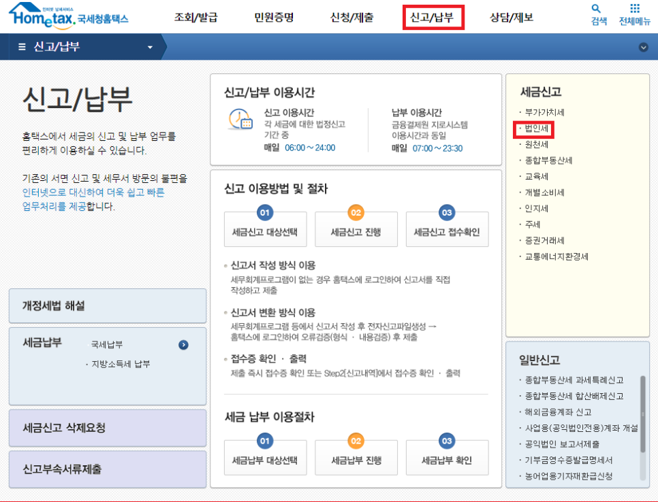658x502 pixels.
Task: Select 원천세 under 세금신고
Action: (536, 145)
